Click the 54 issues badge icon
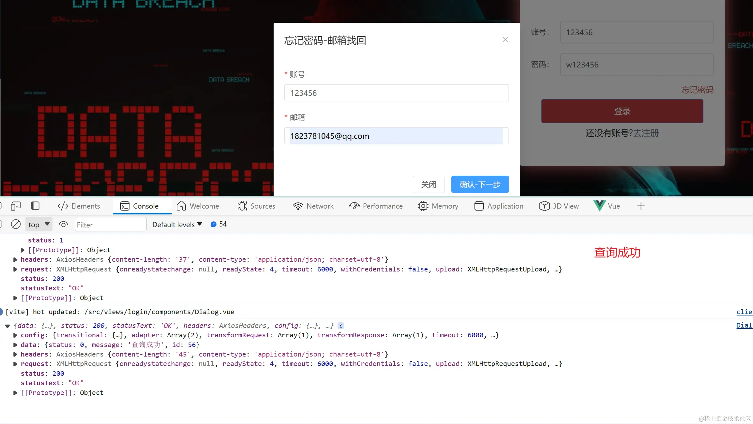This screenshot has height=424, width=753. 218,224
